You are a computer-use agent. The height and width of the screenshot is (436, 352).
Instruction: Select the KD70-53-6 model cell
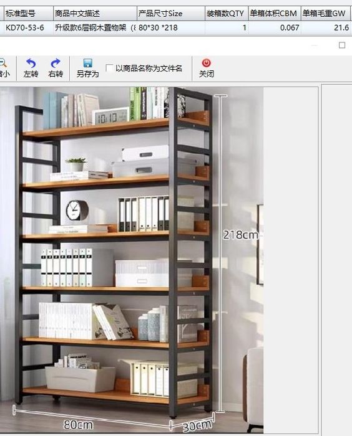(x=29, y=28)
